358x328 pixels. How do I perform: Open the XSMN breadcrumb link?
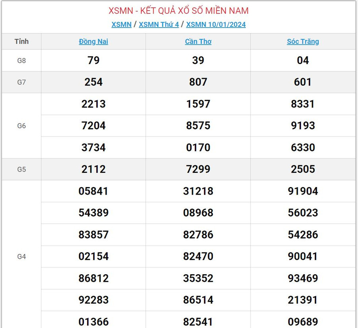(121, 25)
